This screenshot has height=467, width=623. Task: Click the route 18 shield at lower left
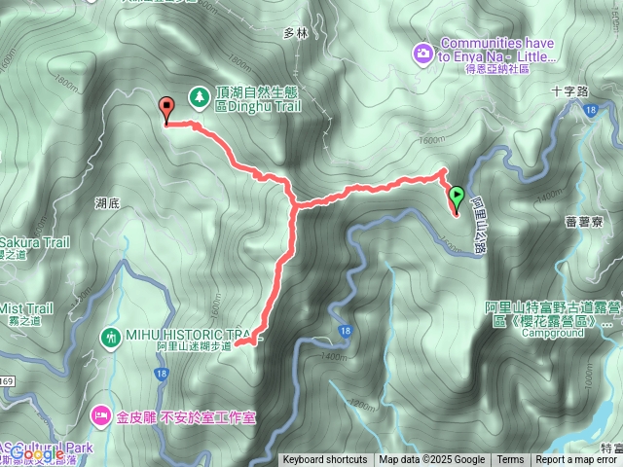tap(161, 374)
